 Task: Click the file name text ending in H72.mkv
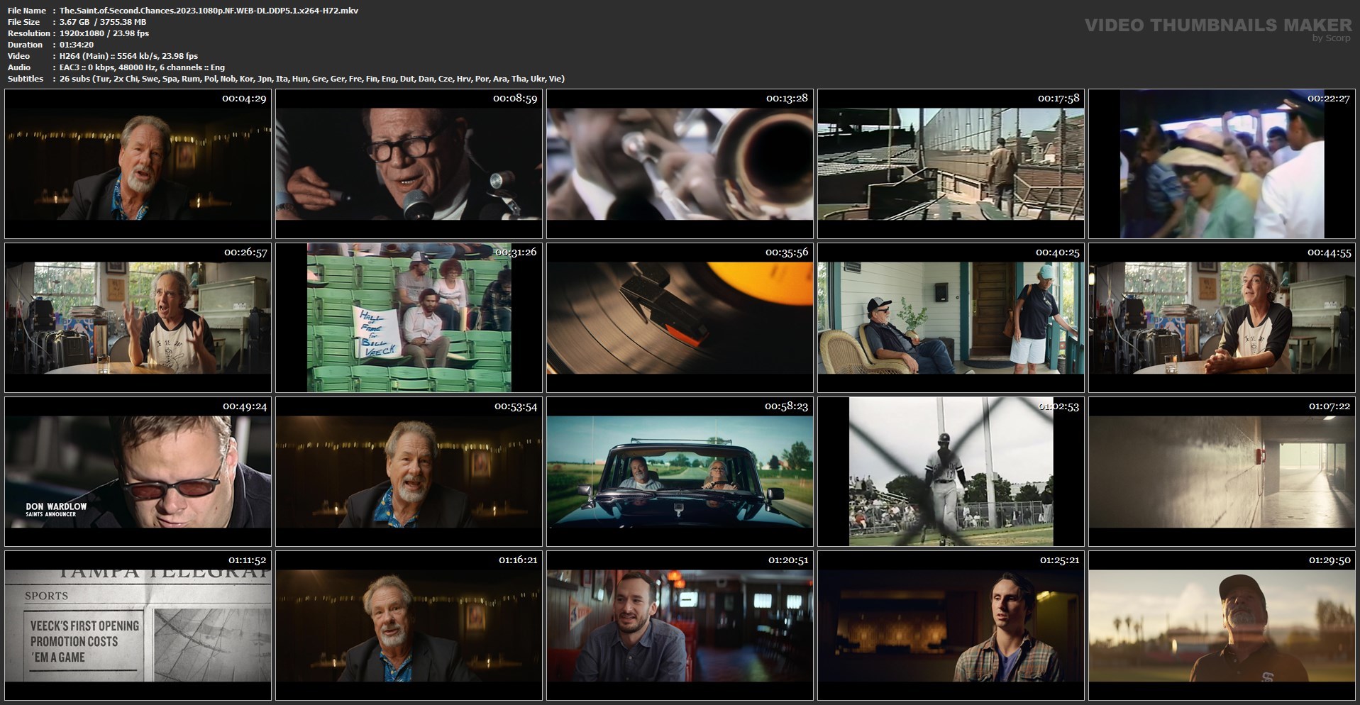(x=209, y=11)
